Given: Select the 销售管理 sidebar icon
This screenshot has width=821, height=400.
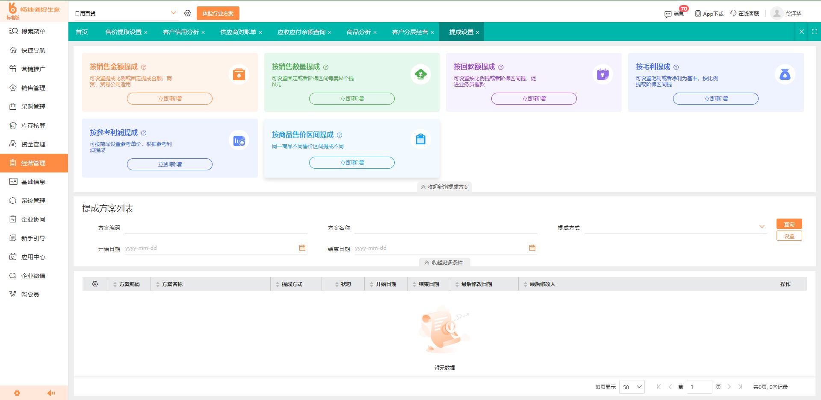Looking at the screenshot, I should tap(13, 88).
